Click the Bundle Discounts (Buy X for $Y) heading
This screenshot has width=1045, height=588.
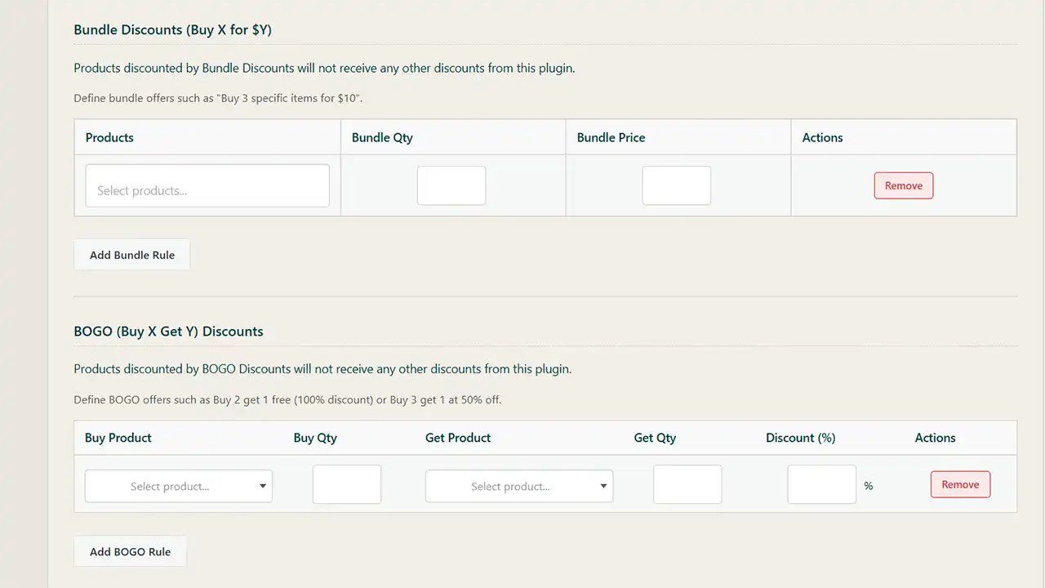(x=172, y=29)
